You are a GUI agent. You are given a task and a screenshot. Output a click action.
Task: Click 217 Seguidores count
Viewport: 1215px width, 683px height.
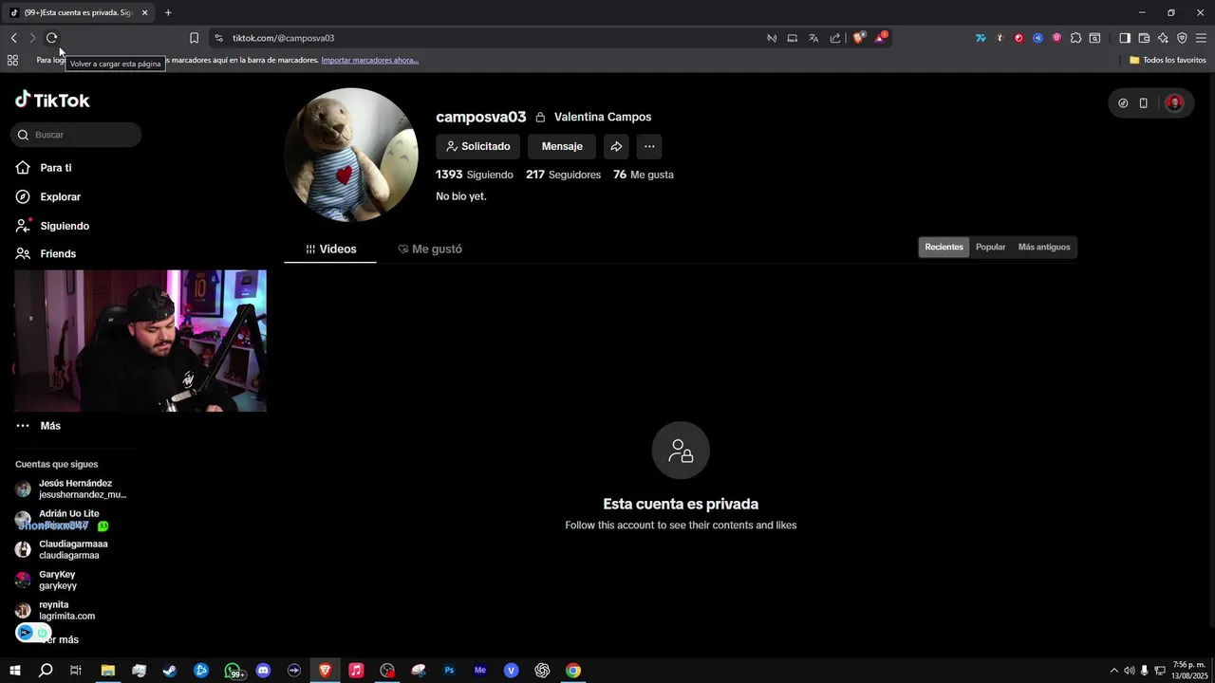point(563,175)
